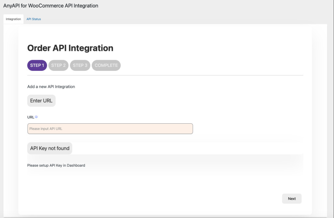Click the Add a new API Integration text
334x218 pixels.
[x=51, y=86]
